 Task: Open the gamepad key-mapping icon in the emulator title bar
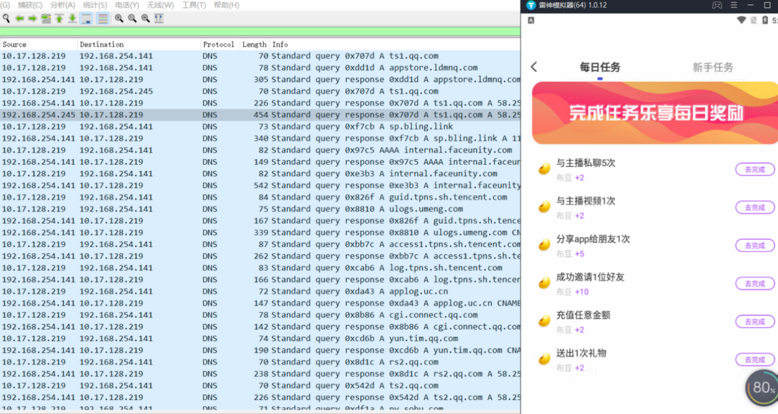[x=717, y=5]
